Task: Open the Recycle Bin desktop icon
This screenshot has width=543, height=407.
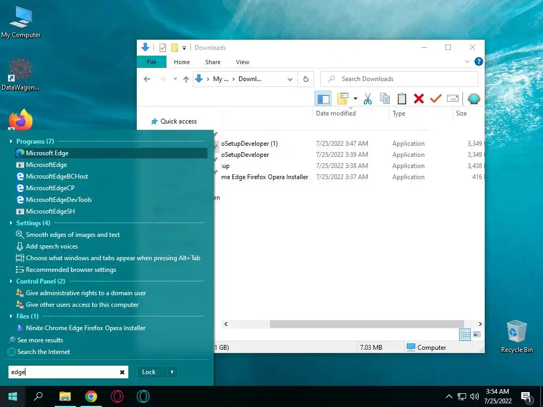Action: [516, 337]
